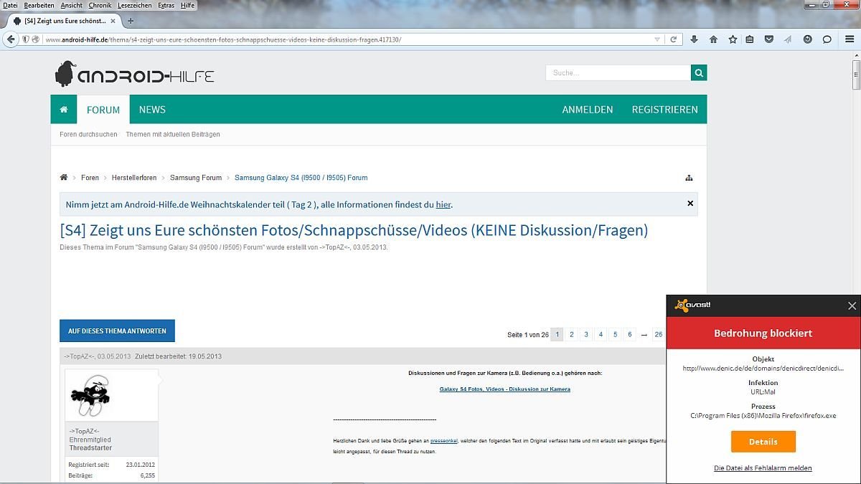Select the FORUM tab

(103, 110)
